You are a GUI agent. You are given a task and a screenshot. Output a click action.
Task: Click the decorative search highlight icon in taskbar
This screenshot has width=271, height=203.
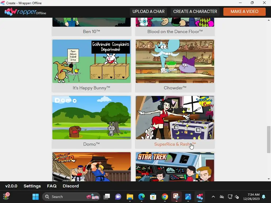pos(92,197)
